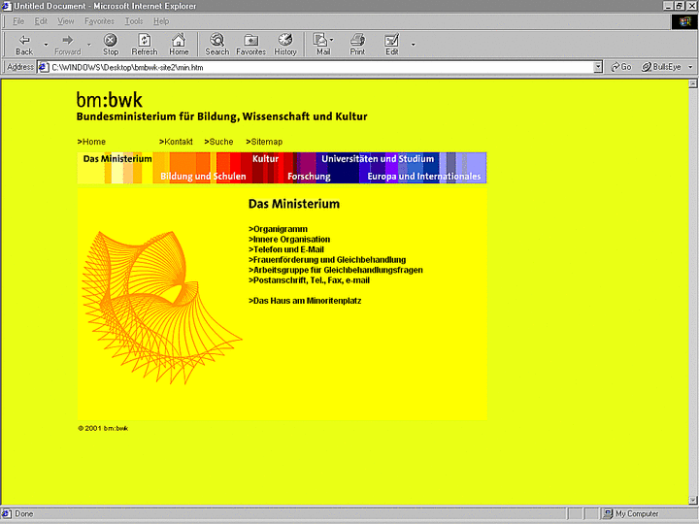Select the Forschung navigation tab
The image size is (699, 524).
coord(309,176)
